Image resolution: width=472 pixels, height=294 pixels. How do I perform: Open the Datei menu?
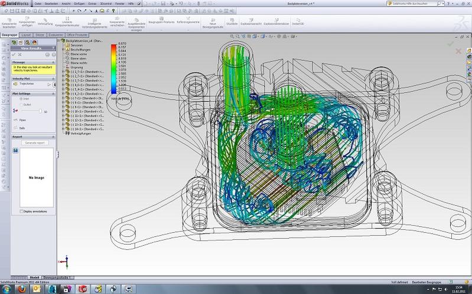pos(38,4)
